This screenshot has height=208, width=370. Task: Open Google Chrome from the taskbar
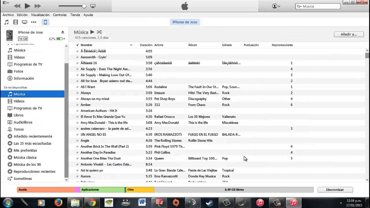92,203
